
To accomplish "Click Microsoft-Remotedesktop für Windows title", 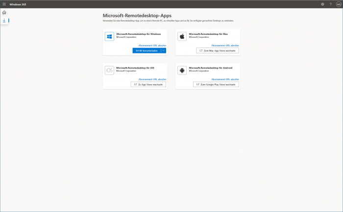I will pos(139,34).
